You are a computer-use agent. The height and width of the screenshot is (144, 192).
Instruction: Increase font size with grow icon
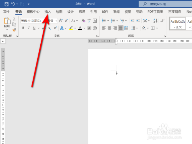click(61, 20)
